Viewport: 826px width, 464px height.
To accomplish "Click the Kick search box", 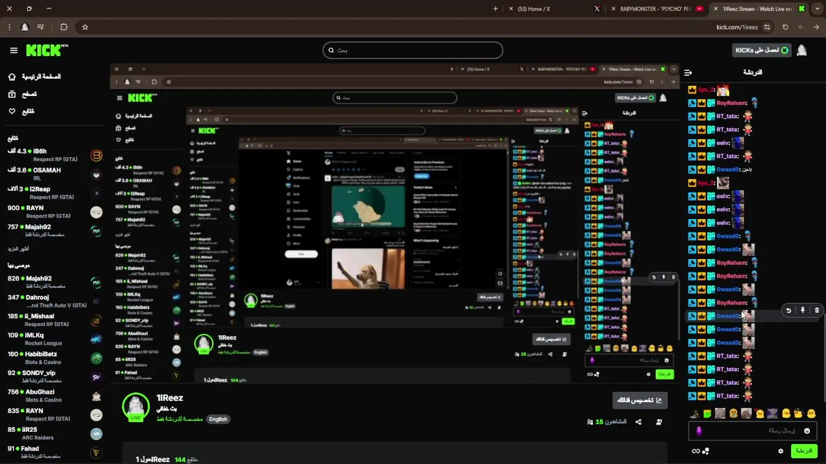I will (x=413, y=50).
